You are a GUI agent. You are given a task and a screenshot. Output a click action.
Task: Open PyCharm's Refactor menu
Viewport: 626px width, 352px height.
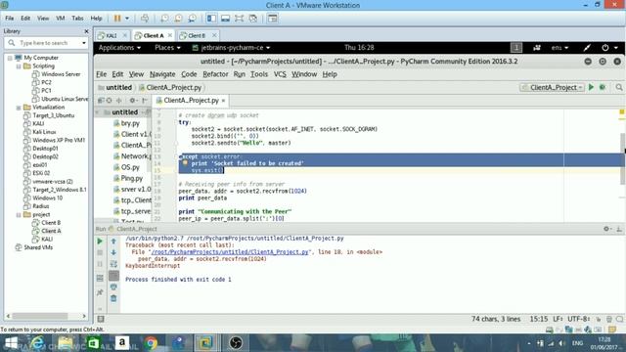[x=215, y=74]
